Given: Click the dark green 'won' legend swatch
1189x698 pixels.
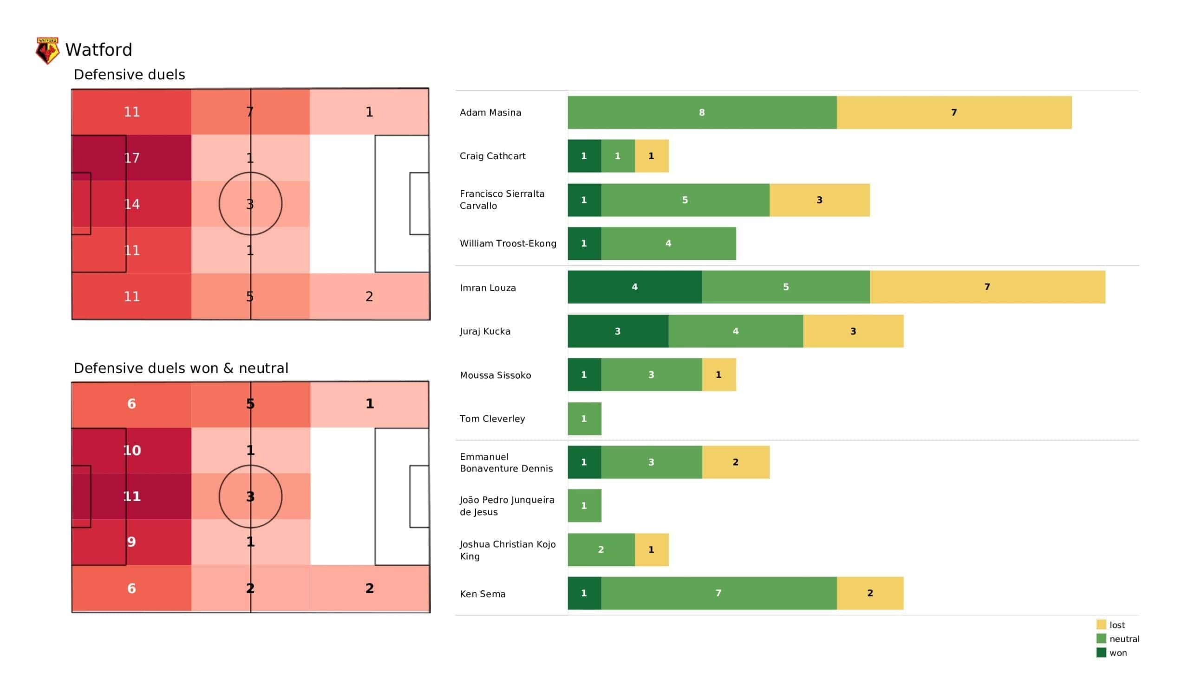Looking at the screenshot, I should click(x=1101, y=653).
